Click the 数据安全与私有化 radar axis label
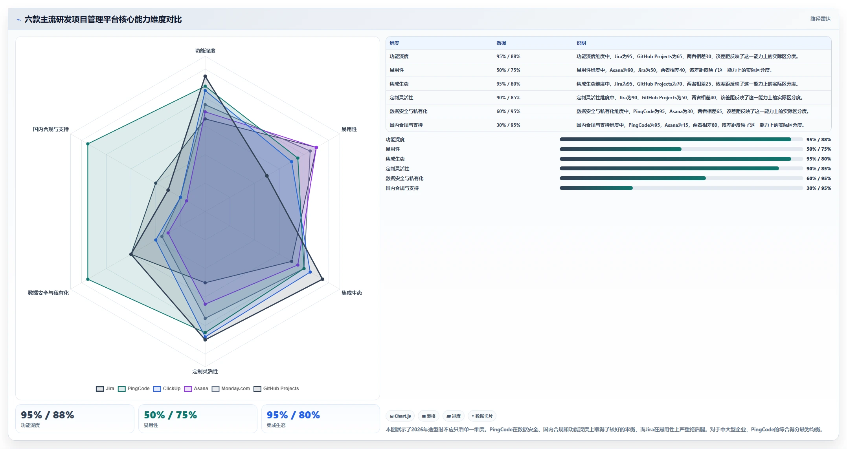 (48, 293)
